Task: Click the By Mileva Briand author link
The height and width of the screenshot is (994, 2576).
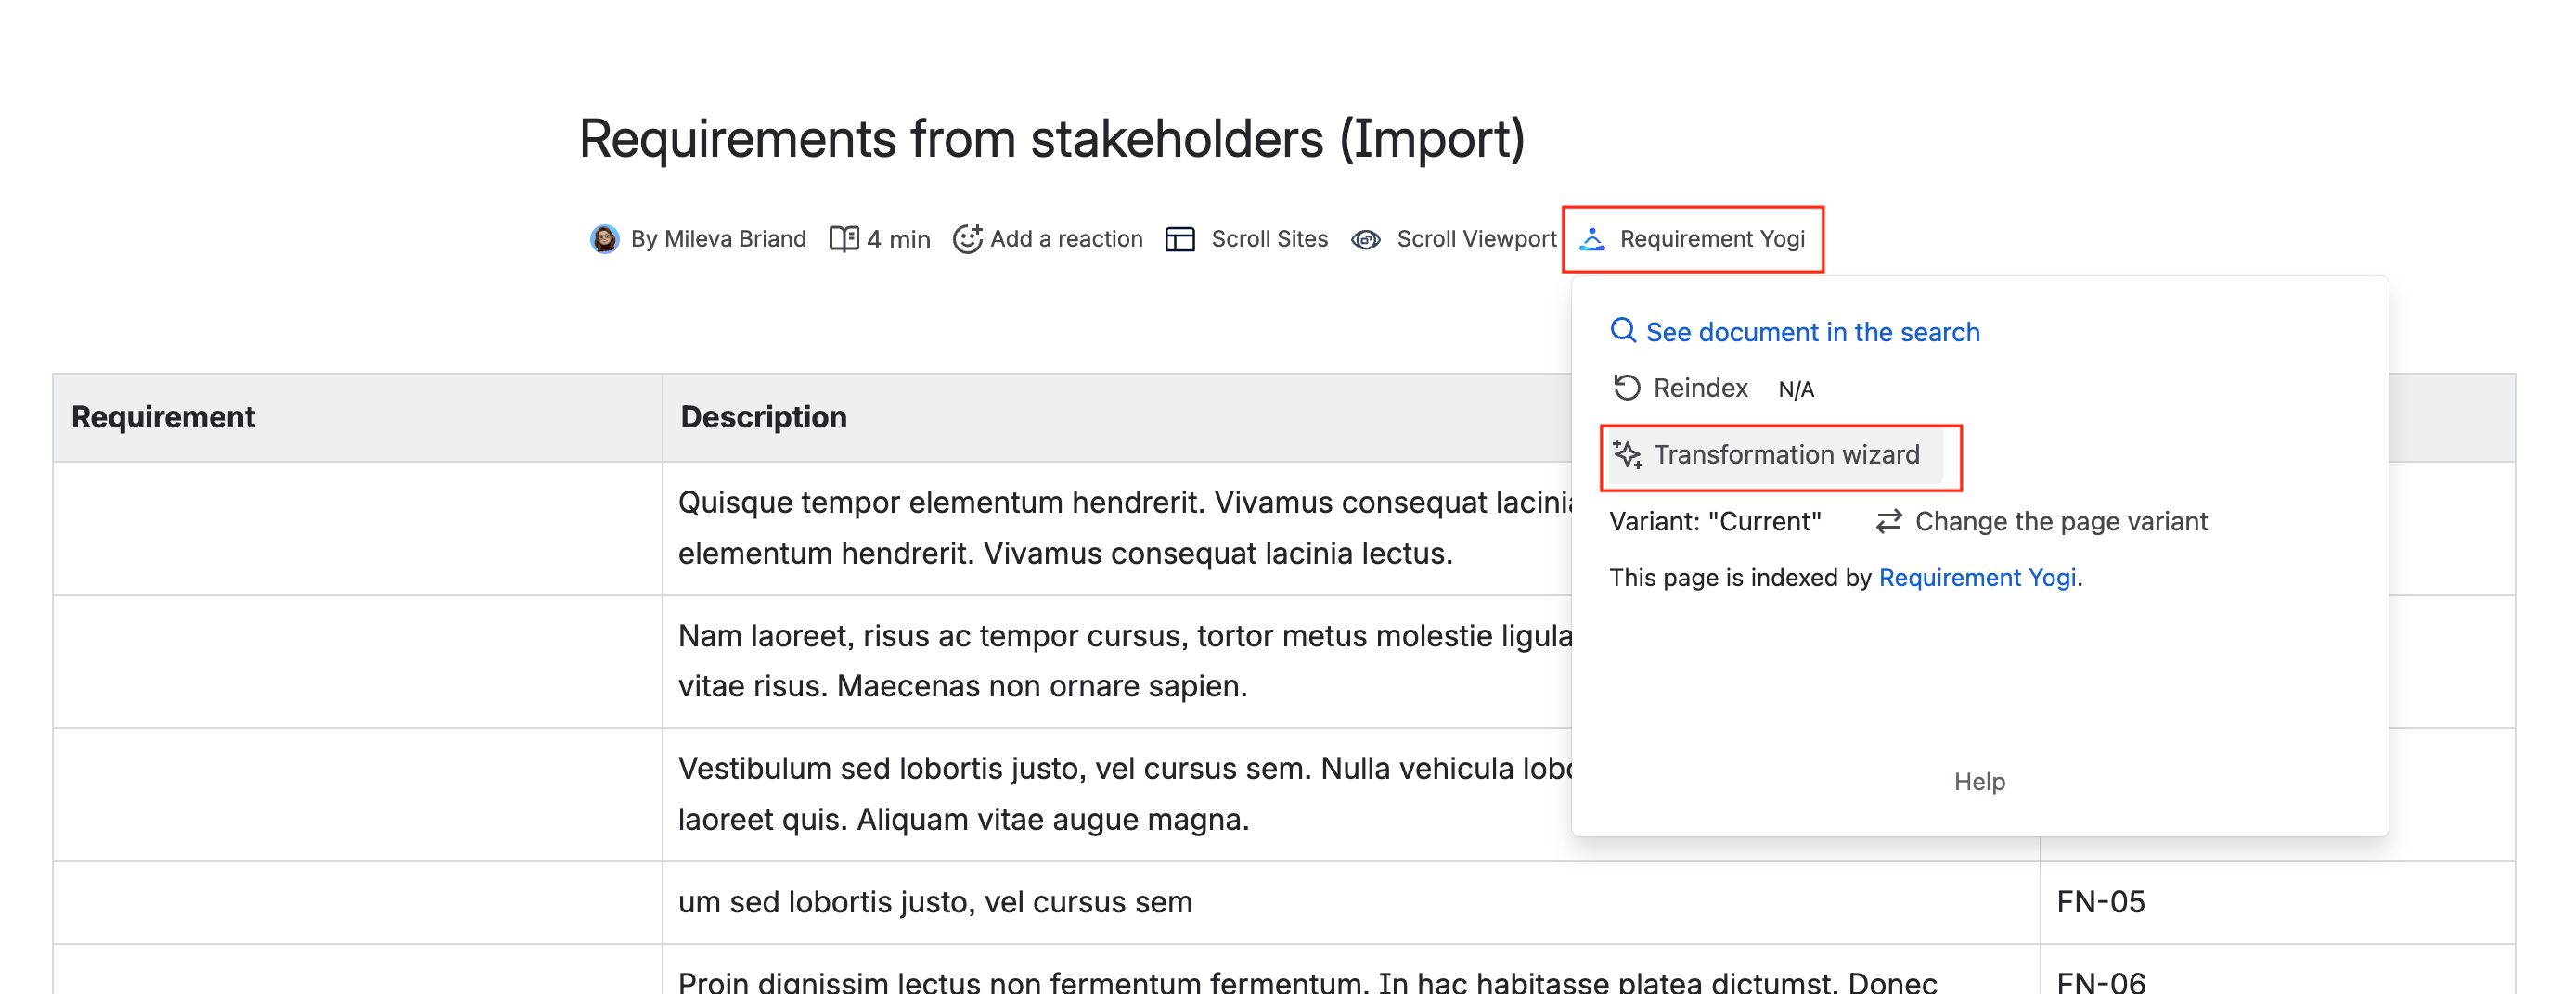Action: [718, 238]
